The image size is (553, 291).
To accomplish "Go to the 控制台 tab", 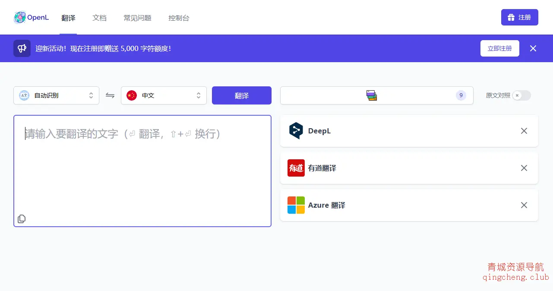I will (179, 18).
